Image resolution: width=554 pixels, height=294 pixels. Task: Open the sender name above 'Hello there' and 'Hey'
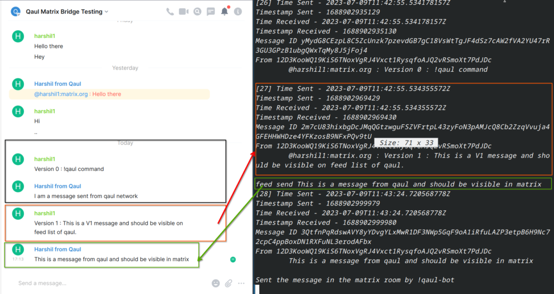[44, 36]
